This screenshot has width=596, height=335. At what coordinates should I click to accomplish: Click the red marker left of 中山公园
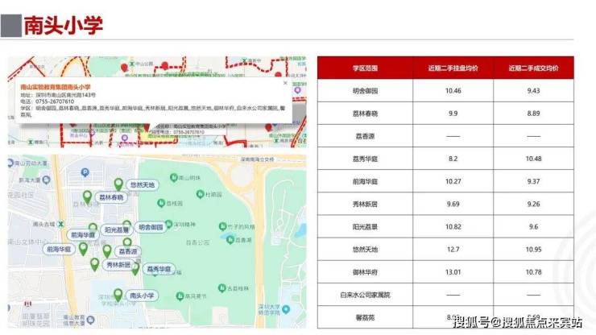[x=124, y=68]
